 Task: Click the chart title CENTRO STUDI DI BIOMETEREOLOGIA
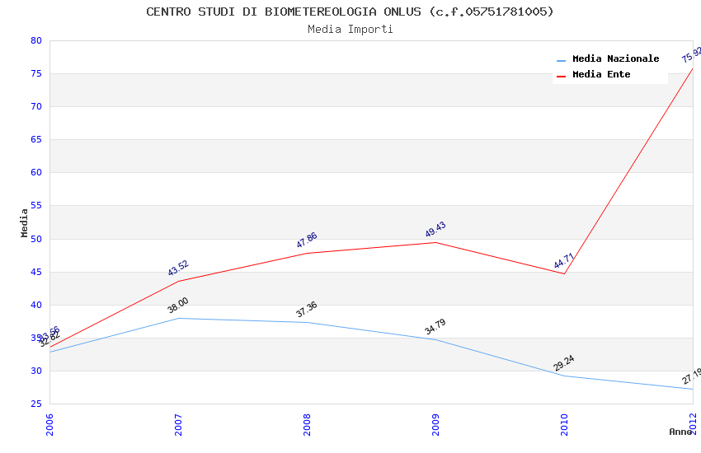pyautogui.click(x=350, y=12)
